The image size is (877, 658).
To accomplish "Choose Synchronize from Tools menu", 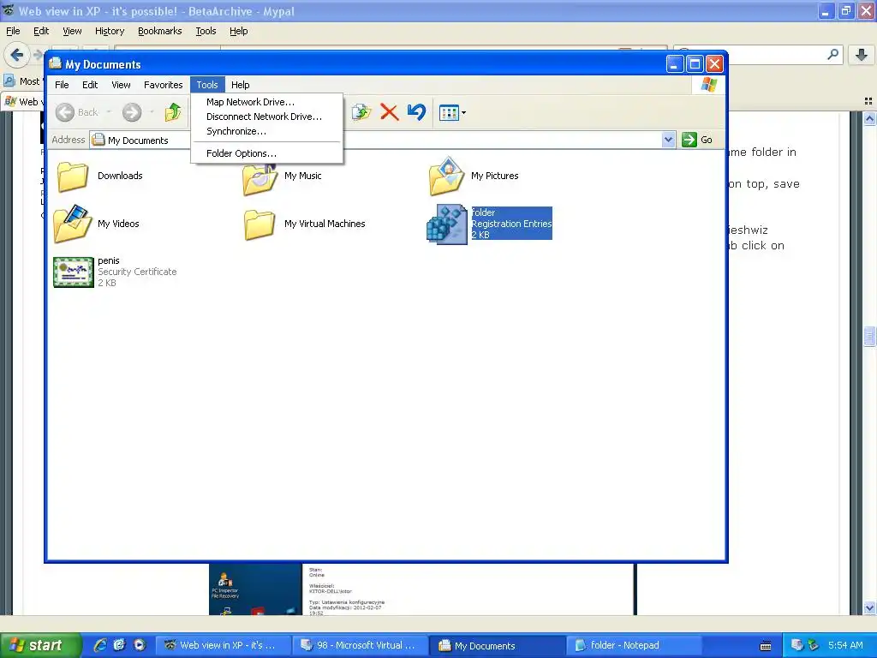I will [x=236, y=131].
